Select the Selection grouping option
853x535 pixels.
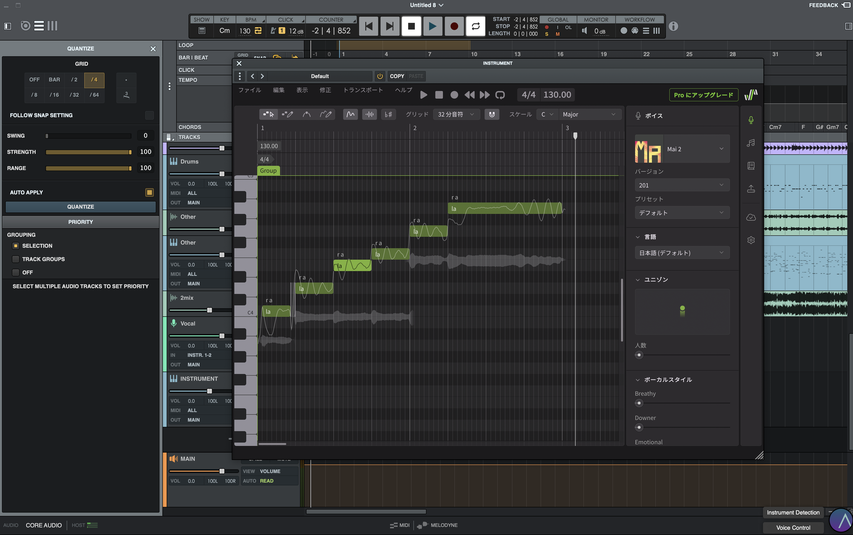point(16,246)
